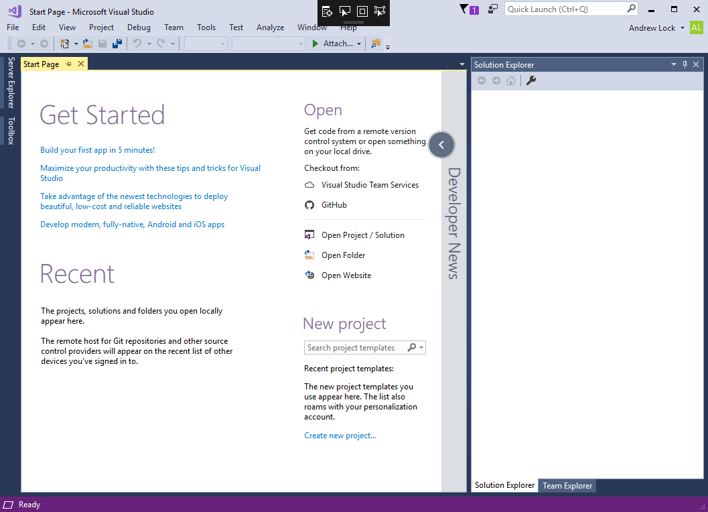The image size is (708, 512).
Task: Close the Solution Explorer panel
Action: click(x=696, y=64)
